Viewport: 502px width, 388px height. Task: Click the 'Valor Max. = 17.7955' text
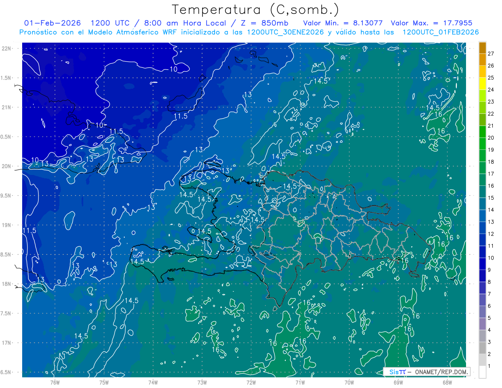pyautogui.click(x=431, y=23)
